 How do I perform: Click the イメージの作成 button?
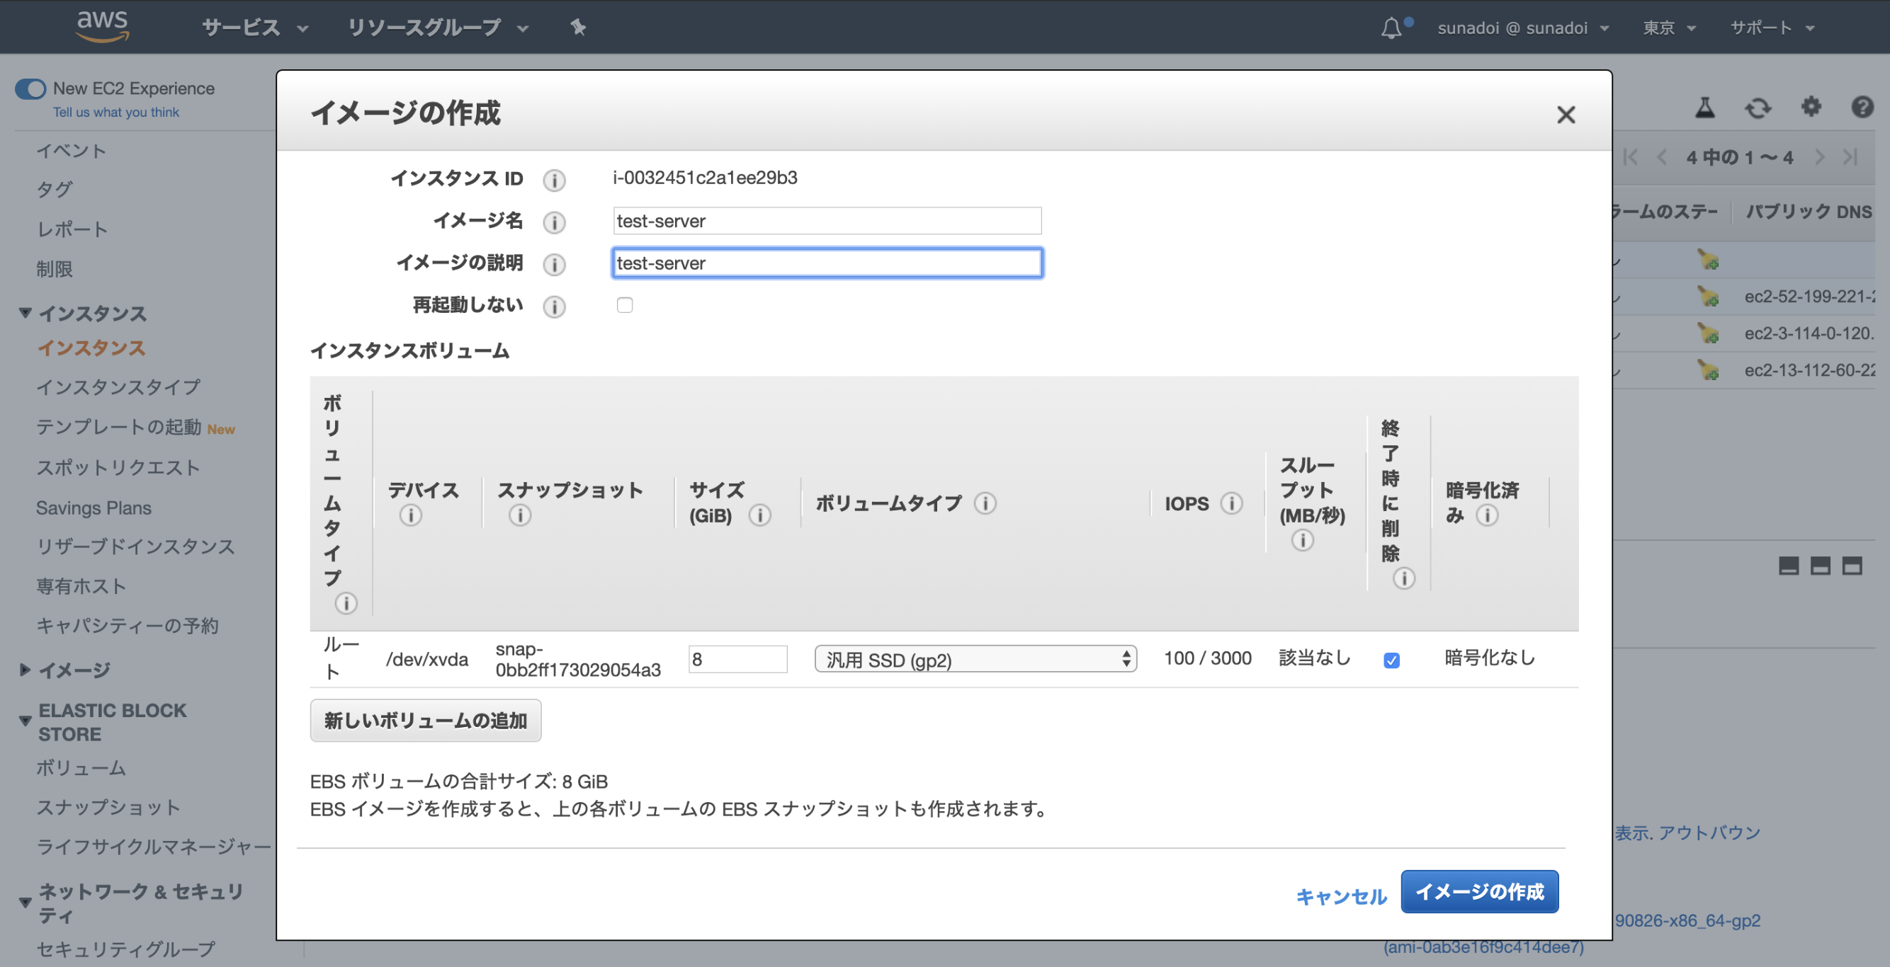(x=1480, y=891)
